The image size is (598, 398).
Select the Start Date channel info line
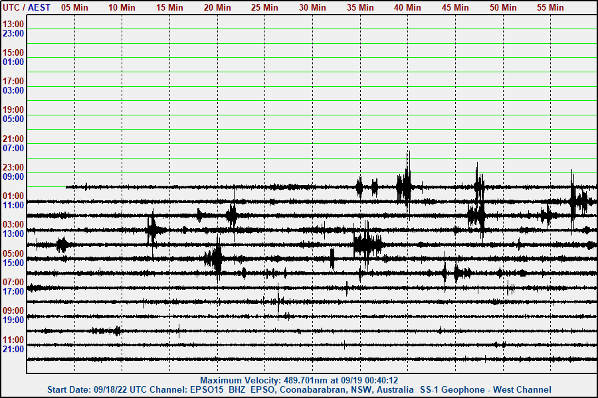(x=299, y=389)
